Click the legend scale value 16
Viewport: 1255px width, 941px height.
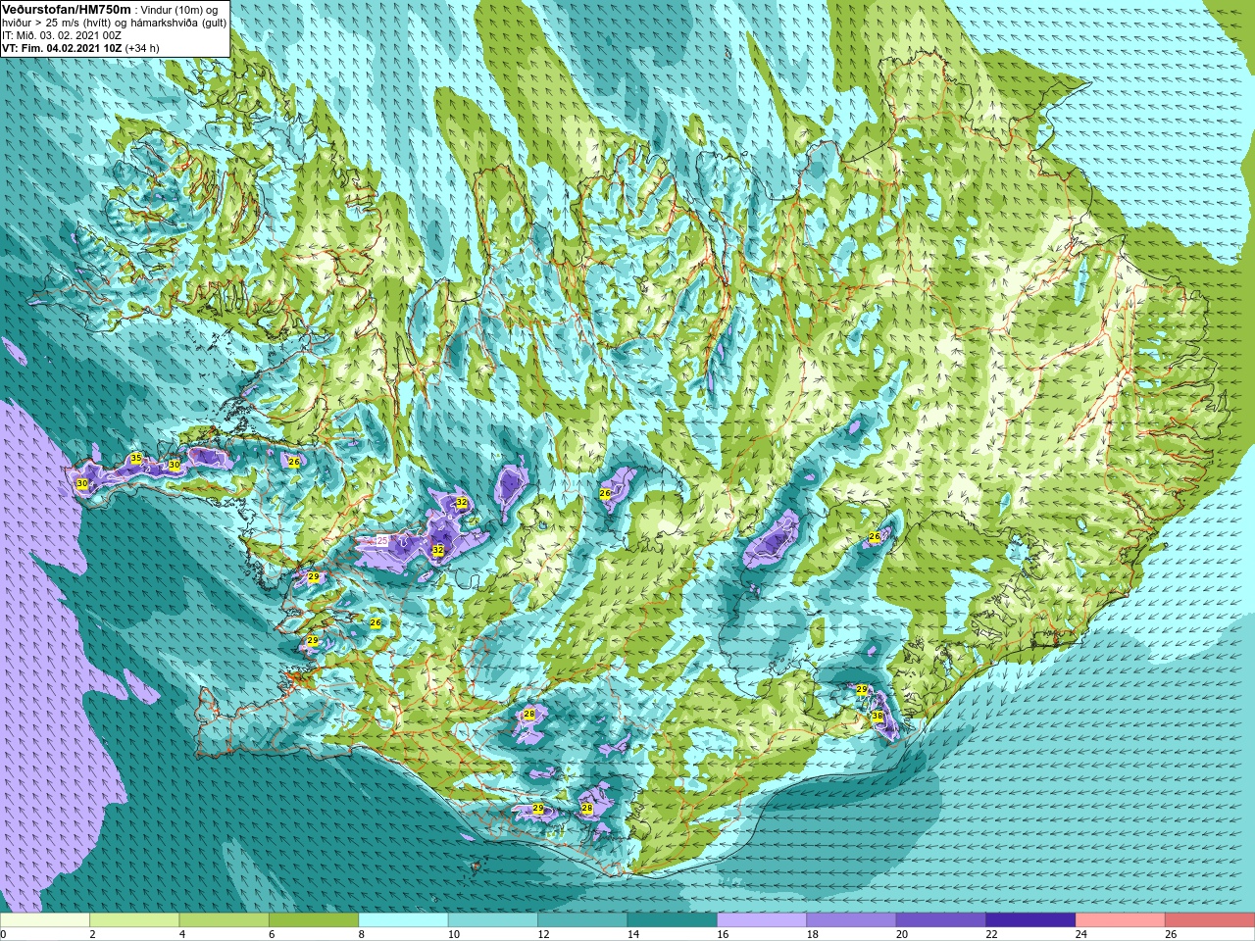pyautogui.click(x=723, y=934)
